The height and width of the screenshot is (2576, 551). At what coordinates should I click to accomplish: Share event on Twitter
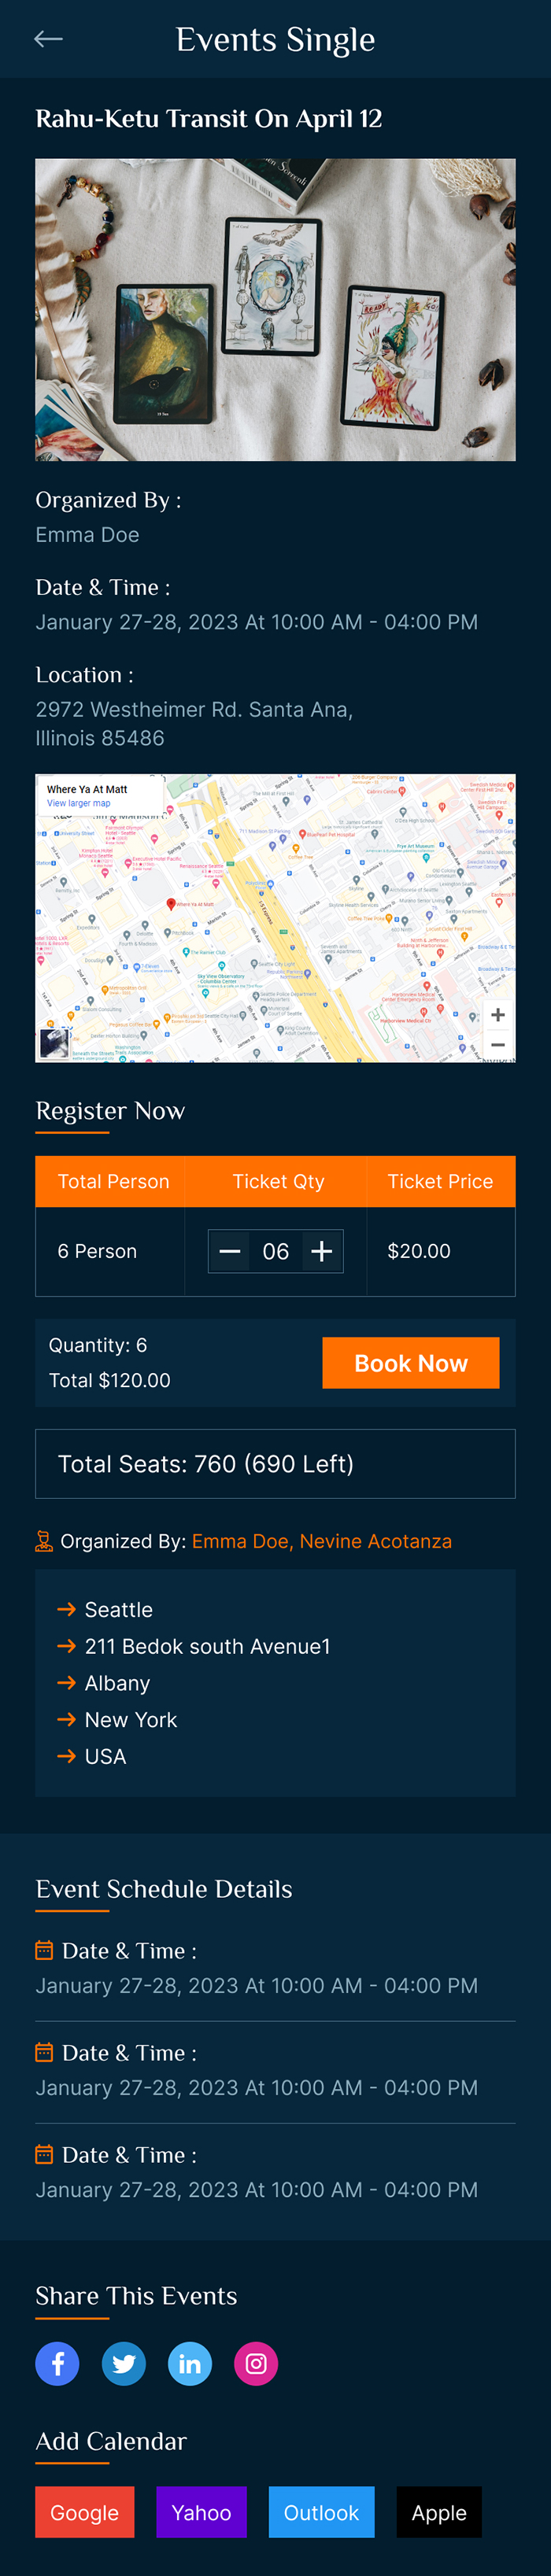pyautogui.click(x=124, y=2363)
